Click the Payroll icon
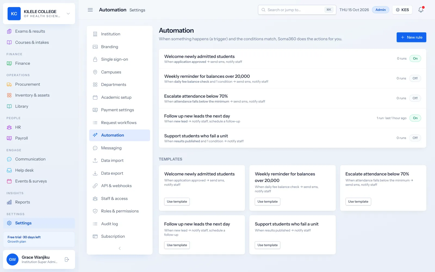 (x=9, y=138)
